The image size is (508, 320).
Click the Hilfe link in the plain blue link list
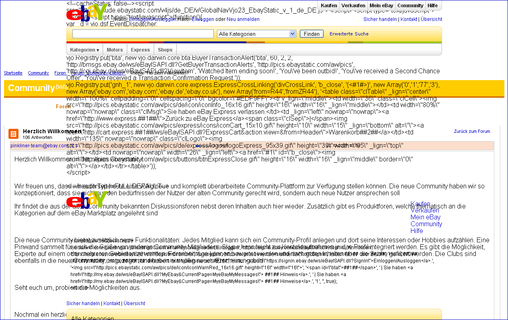(417, 231)
